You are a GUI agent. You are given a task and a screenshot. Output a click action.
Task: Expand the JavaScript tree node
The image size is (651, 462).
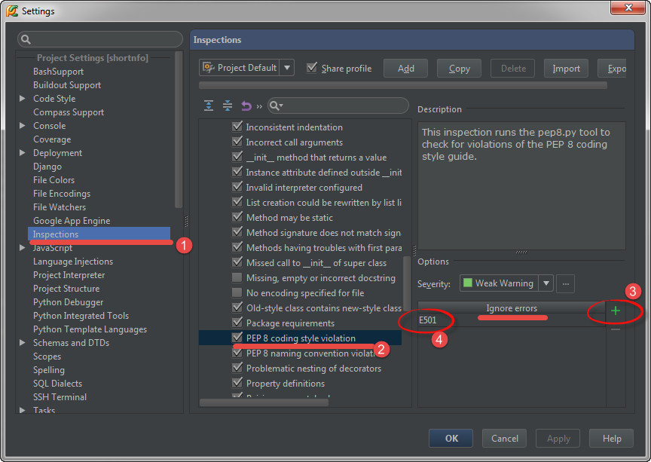[x=23, y=248]
